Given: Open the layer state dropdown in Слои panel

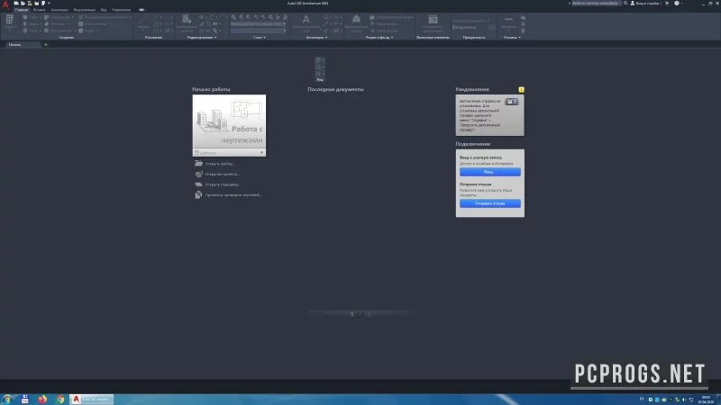Looking at the screenshot, I should pos(259,24).
